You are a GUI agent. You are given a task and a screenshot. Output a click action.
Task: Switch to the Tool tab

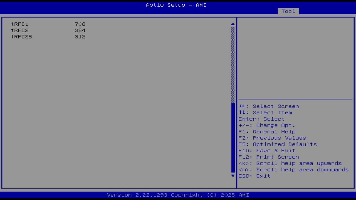click(288, 11)
